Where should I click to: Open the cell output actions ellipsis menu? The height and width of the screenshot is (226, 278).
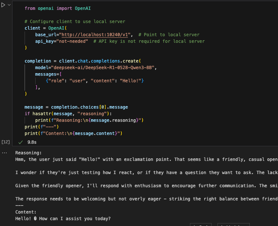4,153
